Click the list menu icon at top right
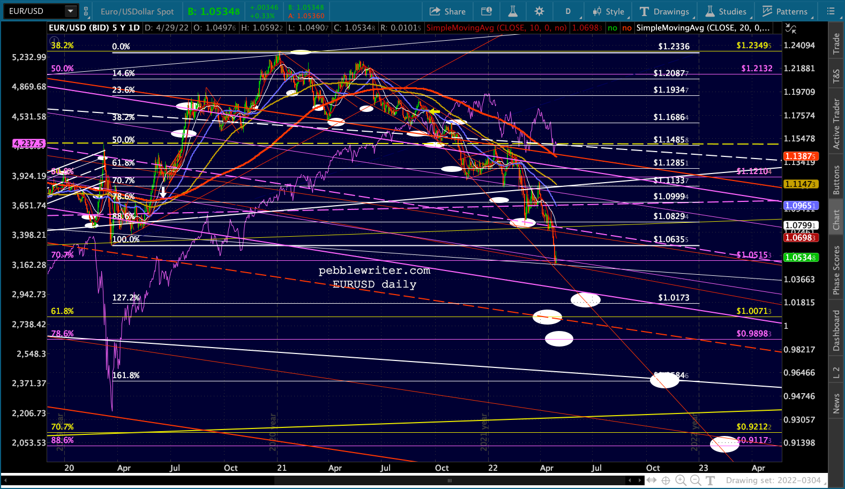Viewport: 845px width, 489px height. 831,11
